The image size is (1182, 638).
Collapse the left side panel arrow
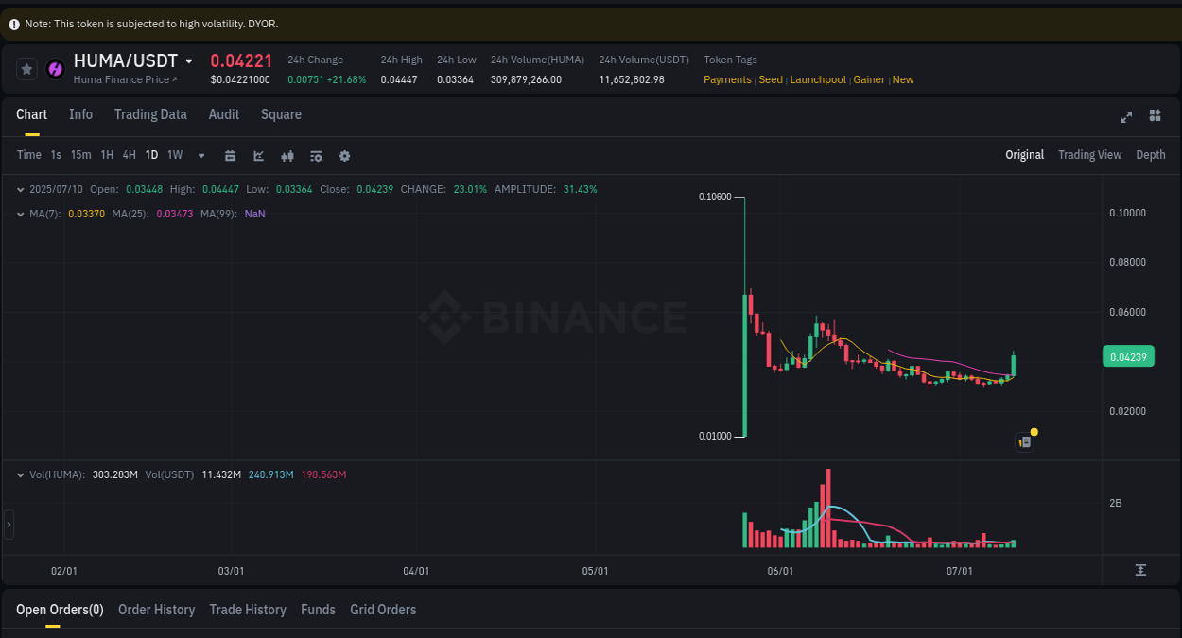(7, 524)
